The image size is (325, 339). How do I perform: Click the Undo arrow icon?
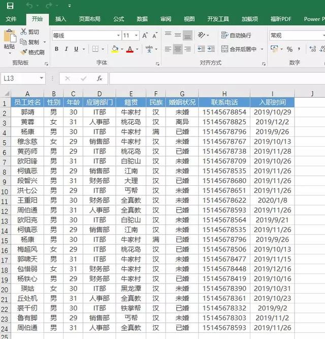[29, 6]
